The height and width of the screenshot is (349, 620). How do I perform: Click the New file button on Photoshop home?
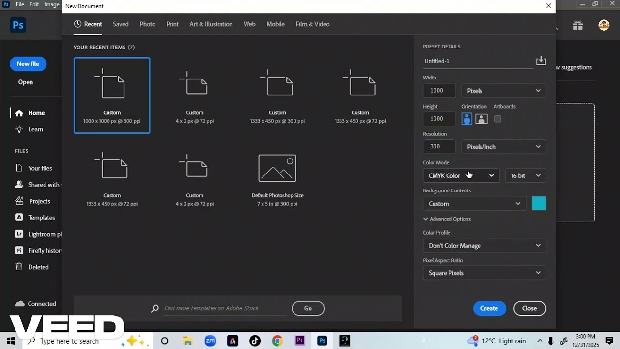click(x=28, y=64)
